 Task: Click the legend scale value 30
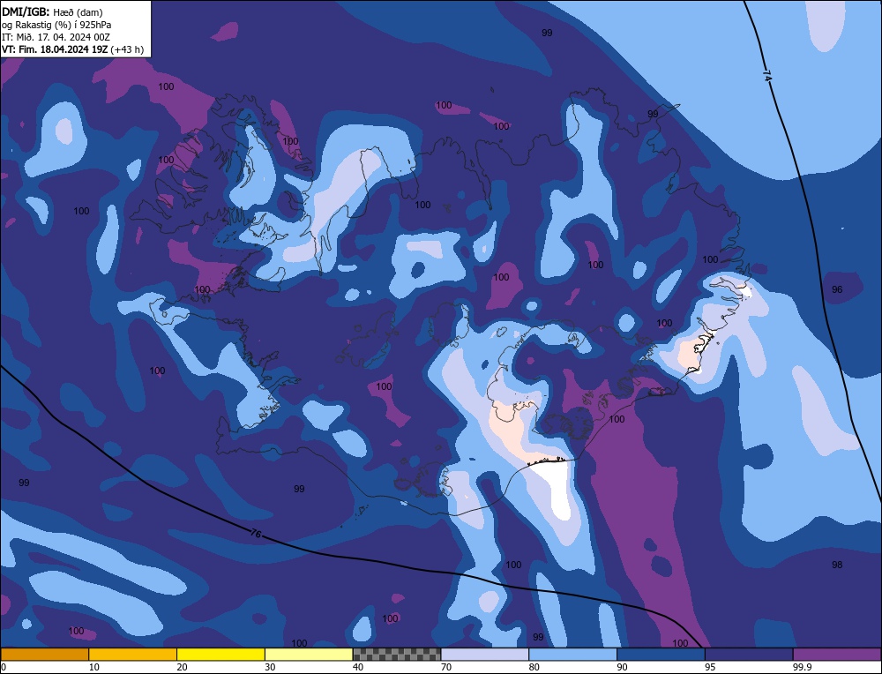click(x=270, y=667)
